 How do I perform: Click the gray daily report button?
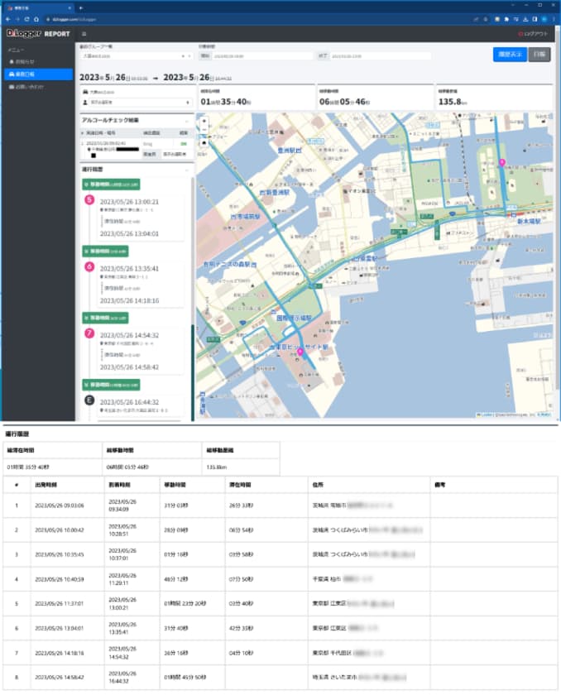click(x=539, y=55)
